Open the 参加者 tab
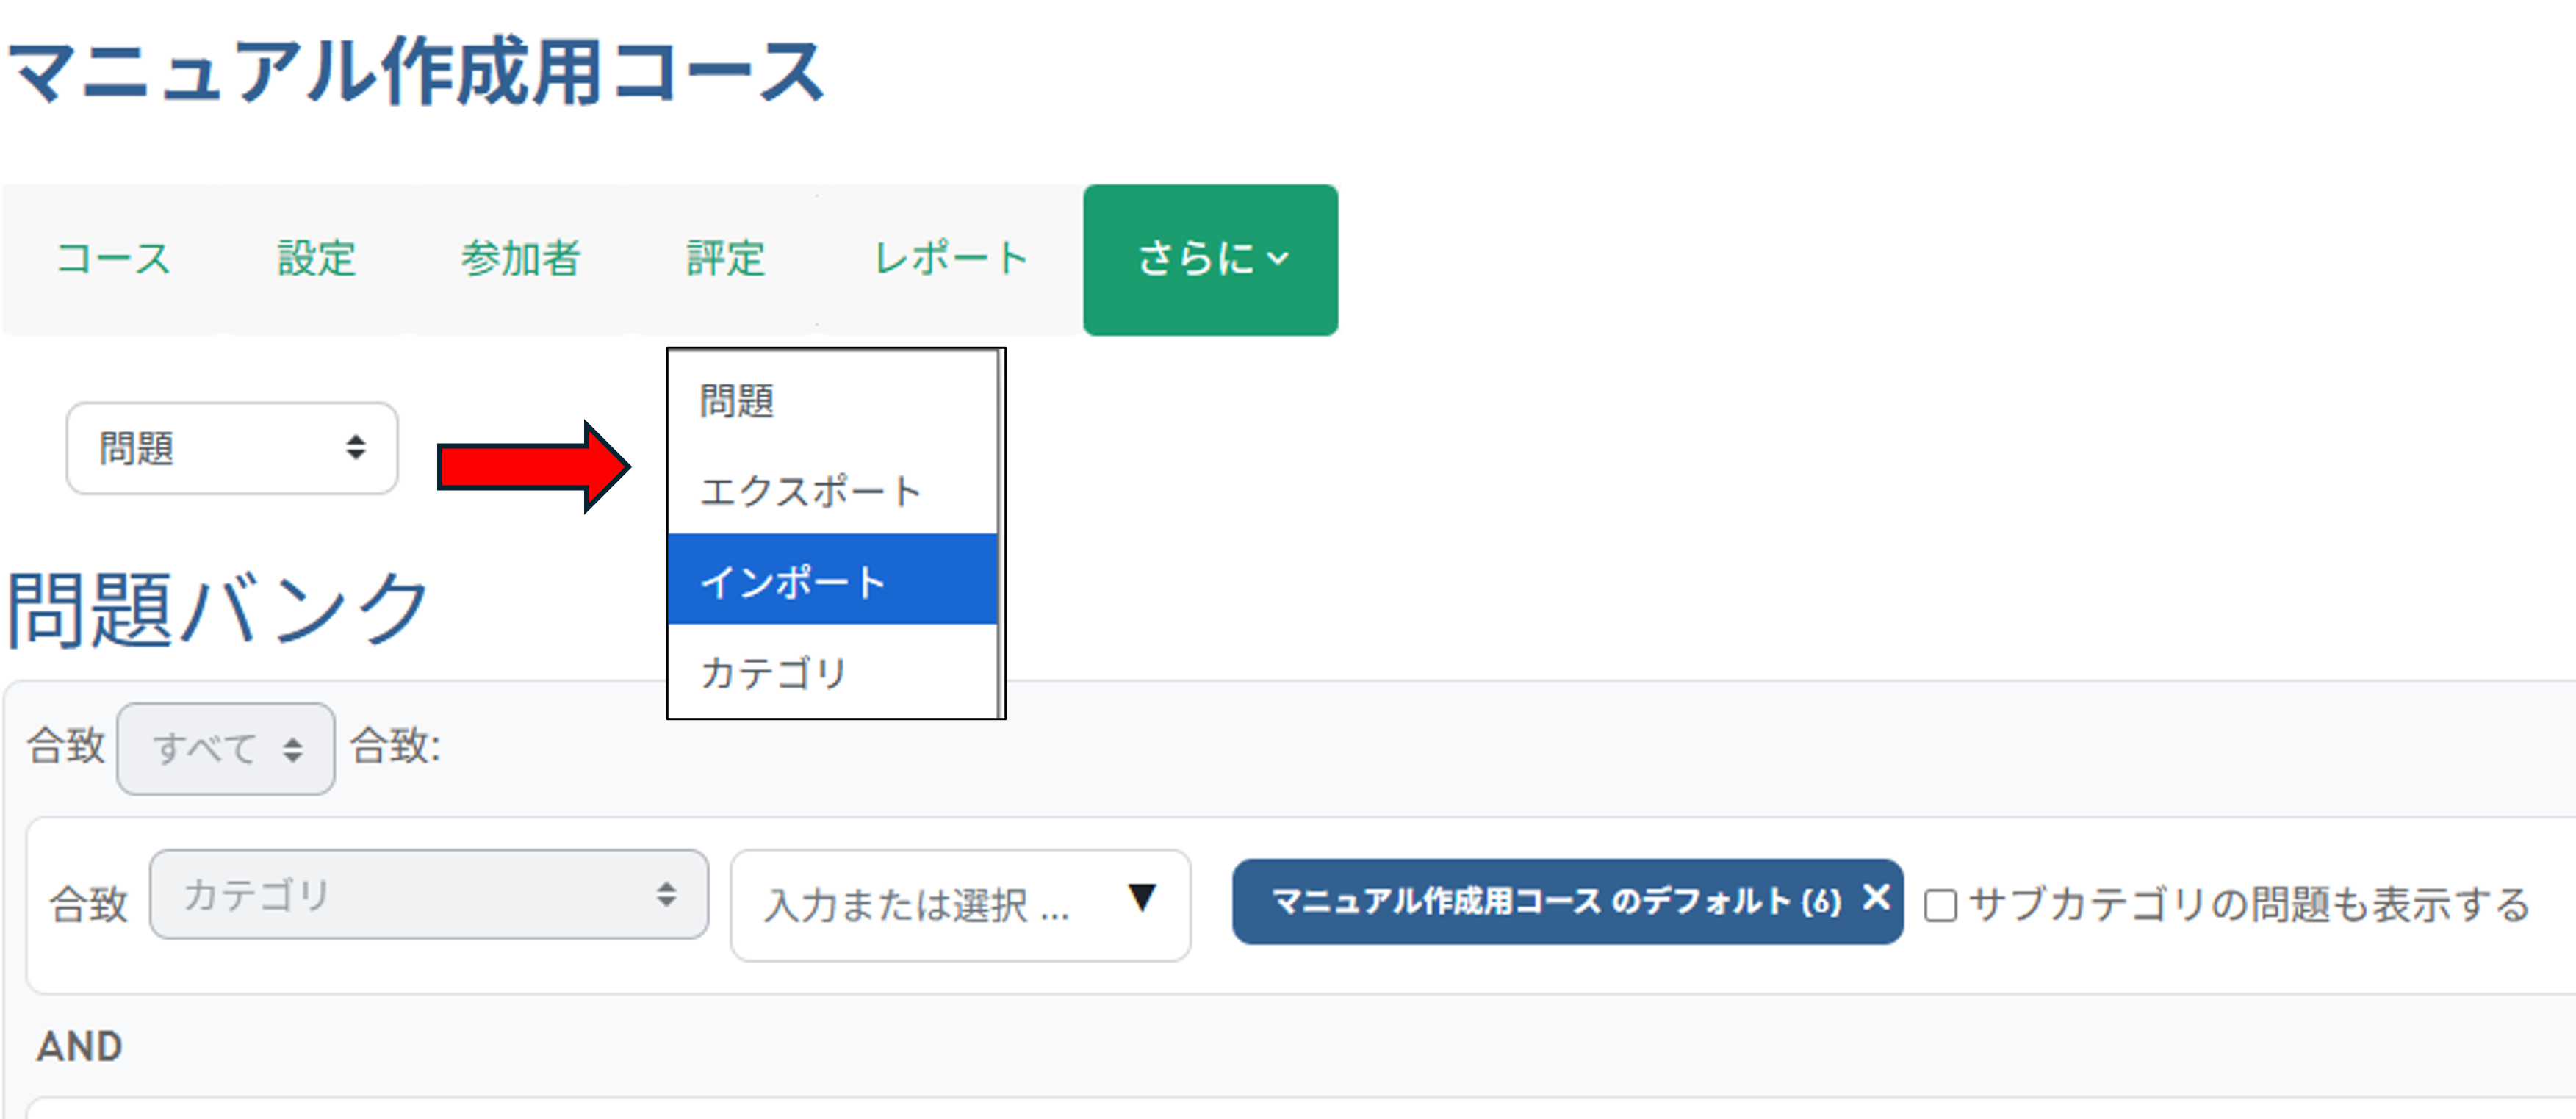Image resolution: width=2576 pixels, height=1119 pixels. (520, 259)
